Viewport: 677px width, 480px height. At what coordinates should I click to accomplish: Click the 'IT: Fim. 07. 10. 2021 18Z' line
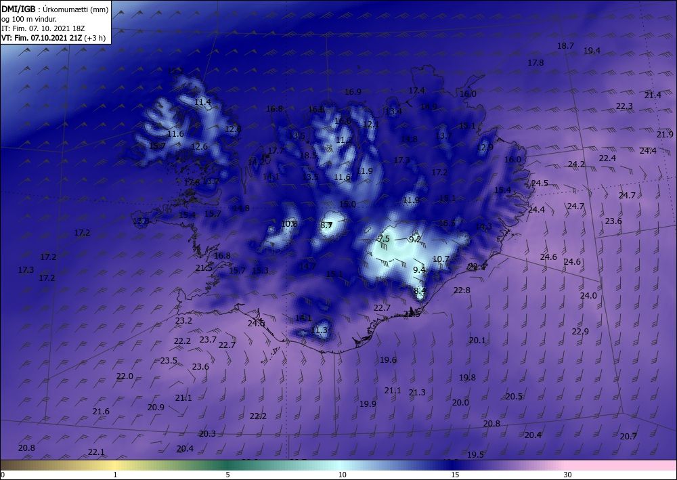pyautogui.click(x=43, y=28)
